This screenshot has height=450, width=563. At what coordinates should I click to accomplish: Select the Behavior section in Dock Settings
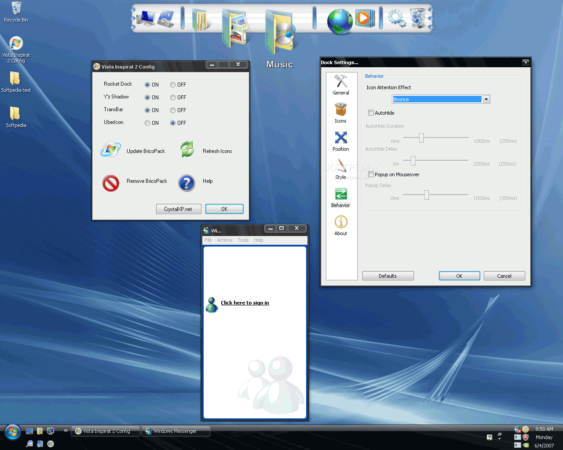pyautogui.click(x=341, y=197)
